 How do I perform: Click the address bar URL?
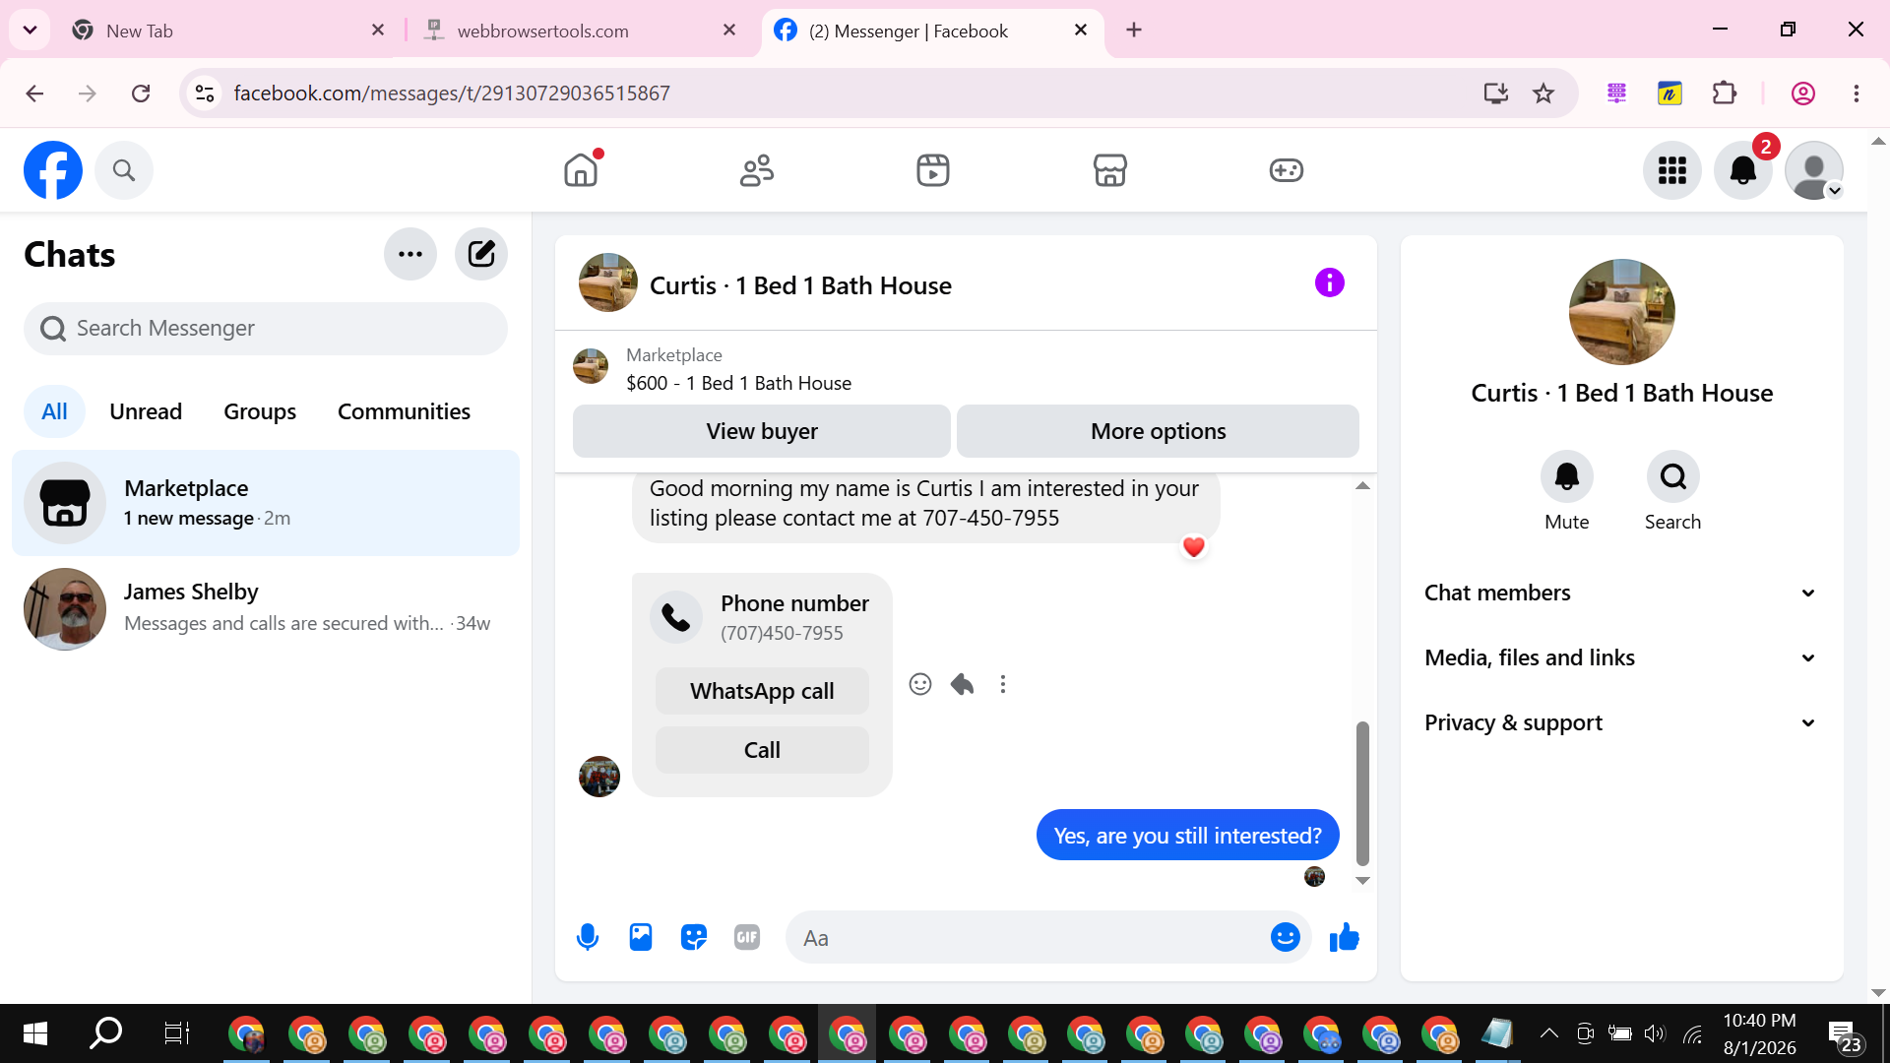click(x=452, y=94)
